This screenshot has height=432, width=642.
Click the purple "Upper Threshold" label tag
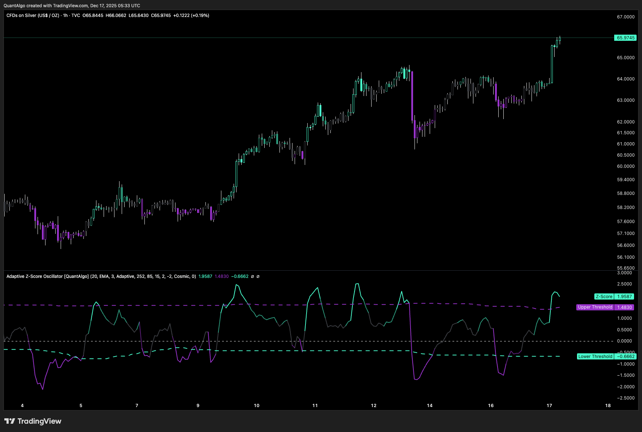tap(595, 307)
